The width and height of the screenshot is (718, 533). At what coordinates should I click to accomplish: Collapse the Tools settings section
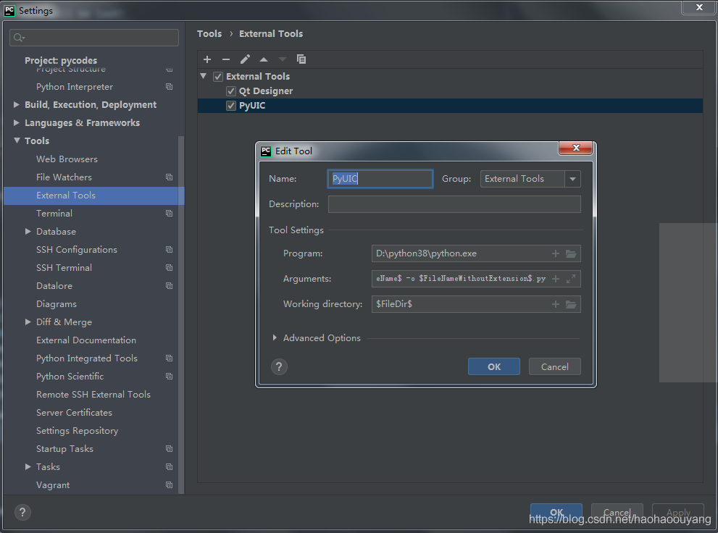coord(17,140)
